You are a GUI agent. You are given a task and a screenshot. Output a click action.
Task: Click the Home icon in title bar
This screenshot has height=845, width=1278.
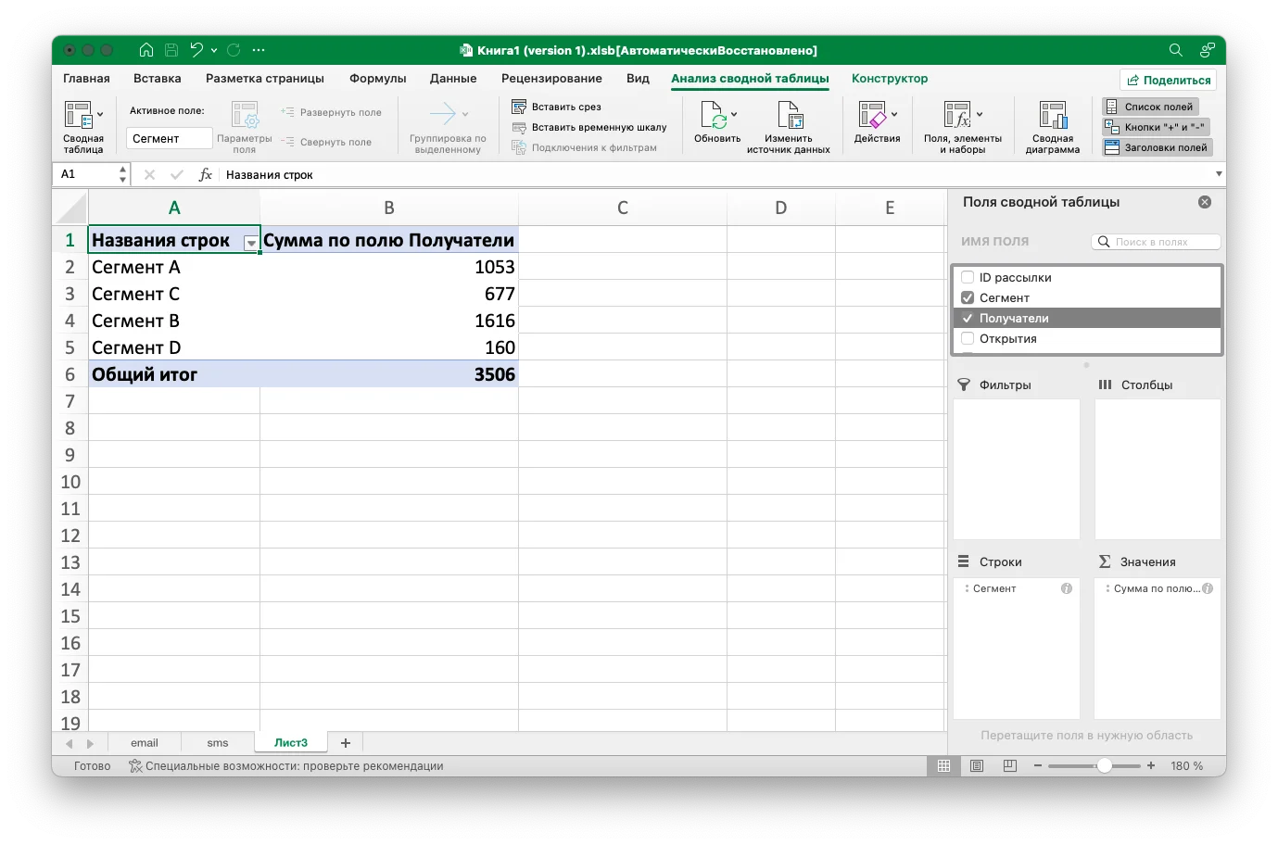pyautogui.click(x=146, y=50)
